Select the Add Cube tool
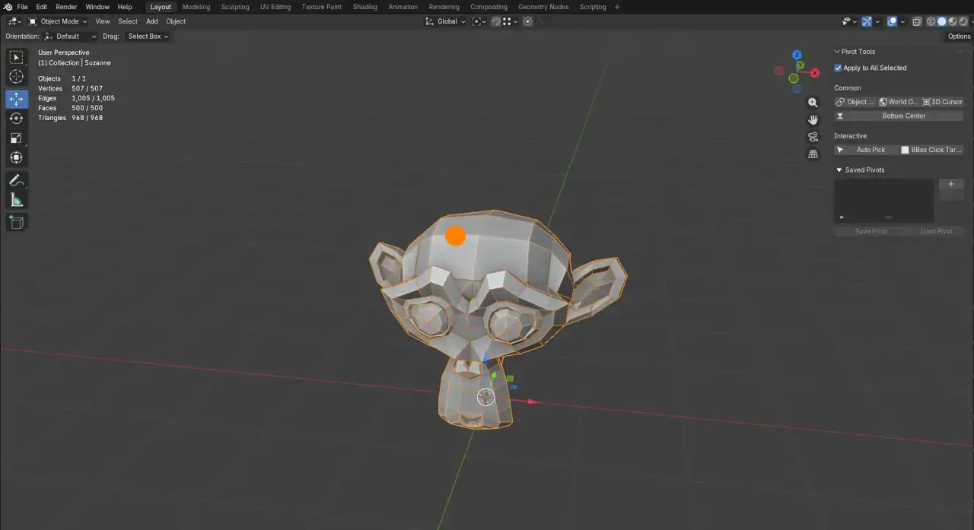 tap(16, 222)
